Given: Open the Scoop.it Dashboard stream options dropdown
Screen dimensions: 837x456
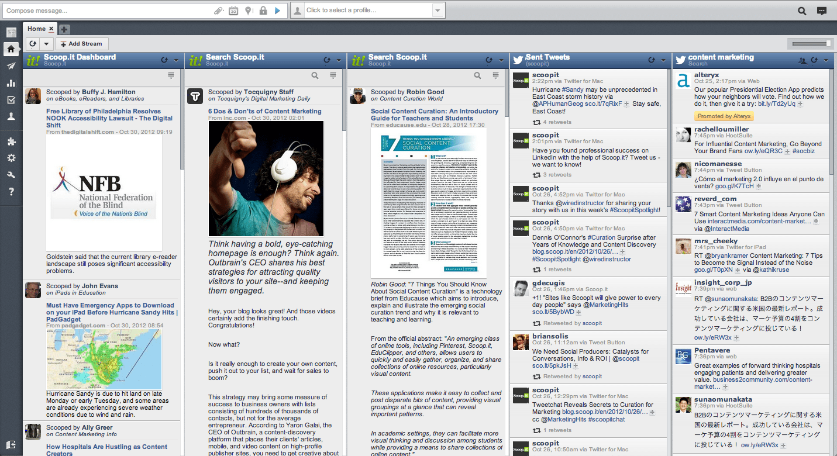Looking at the screenshot, I should point(177,60).
